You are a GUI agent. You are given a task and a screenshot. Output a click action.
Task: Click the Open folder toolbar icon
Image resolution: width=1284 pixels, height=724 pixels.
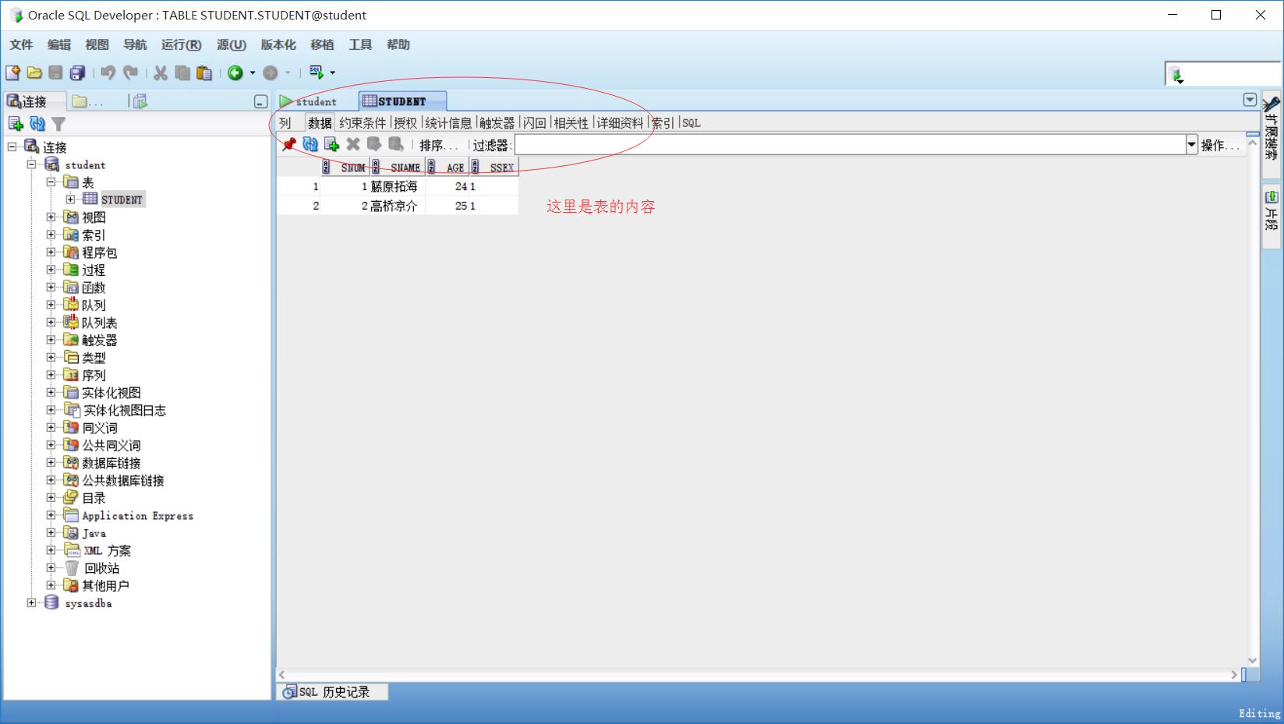pos(34,72)
